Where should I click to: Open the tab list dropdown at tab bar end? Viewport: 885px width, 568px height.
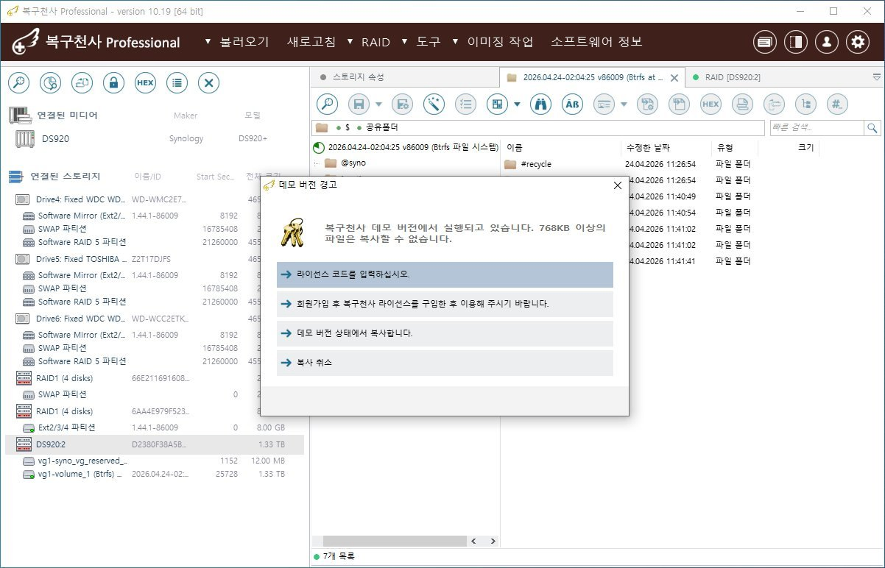[x=876, y=77]
